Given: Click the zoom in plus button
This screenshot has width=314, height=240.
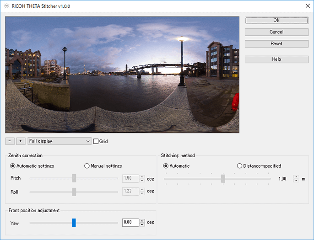Looking at the screenshot, I should coord(21,141).
